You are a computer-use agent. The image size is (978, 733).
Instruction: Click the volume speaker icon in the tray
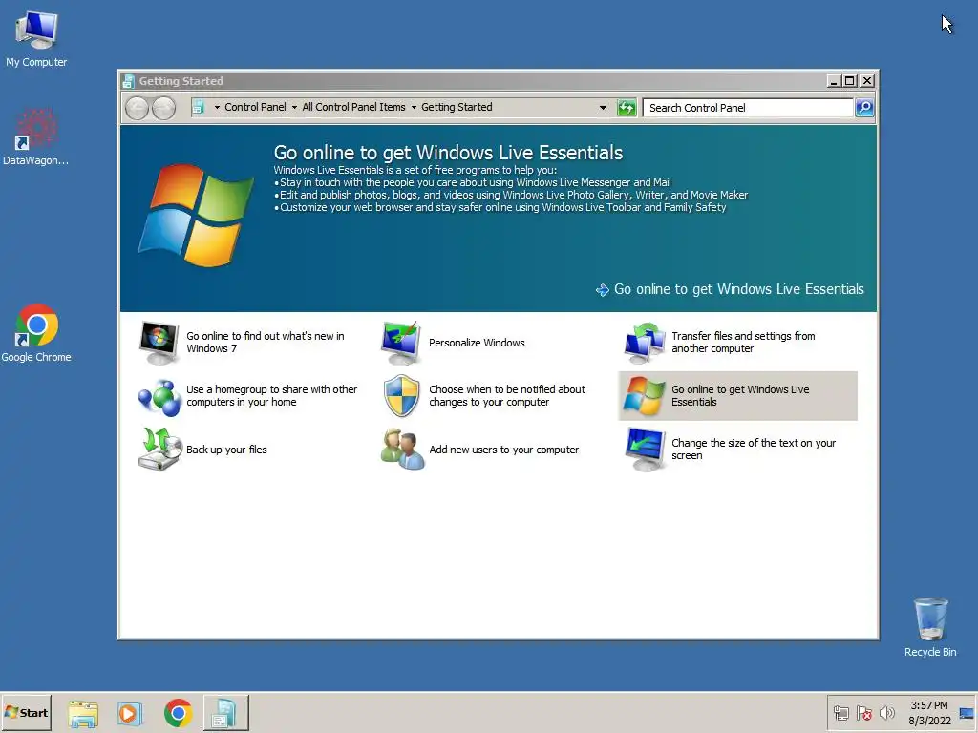coord(886,713)
